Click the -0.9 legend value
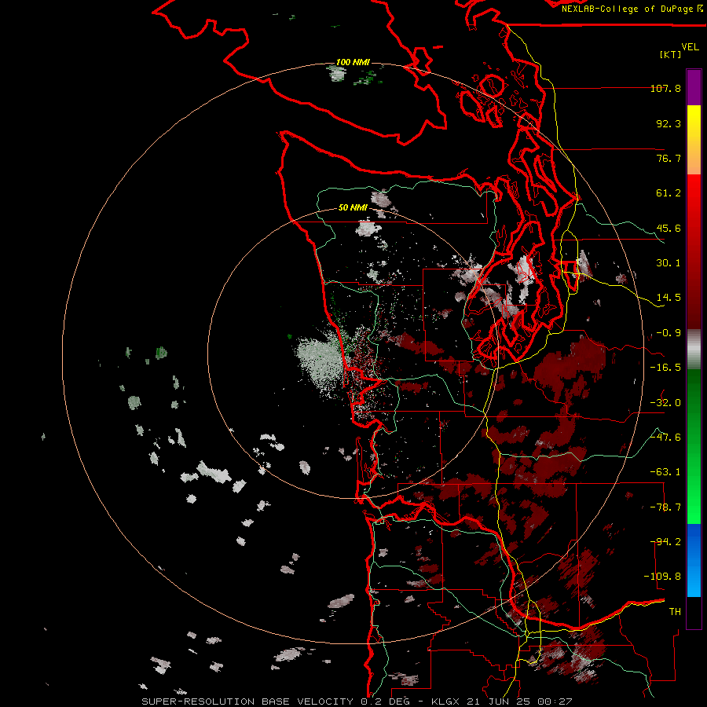This screenshot has width=707, height=707. 669,333
